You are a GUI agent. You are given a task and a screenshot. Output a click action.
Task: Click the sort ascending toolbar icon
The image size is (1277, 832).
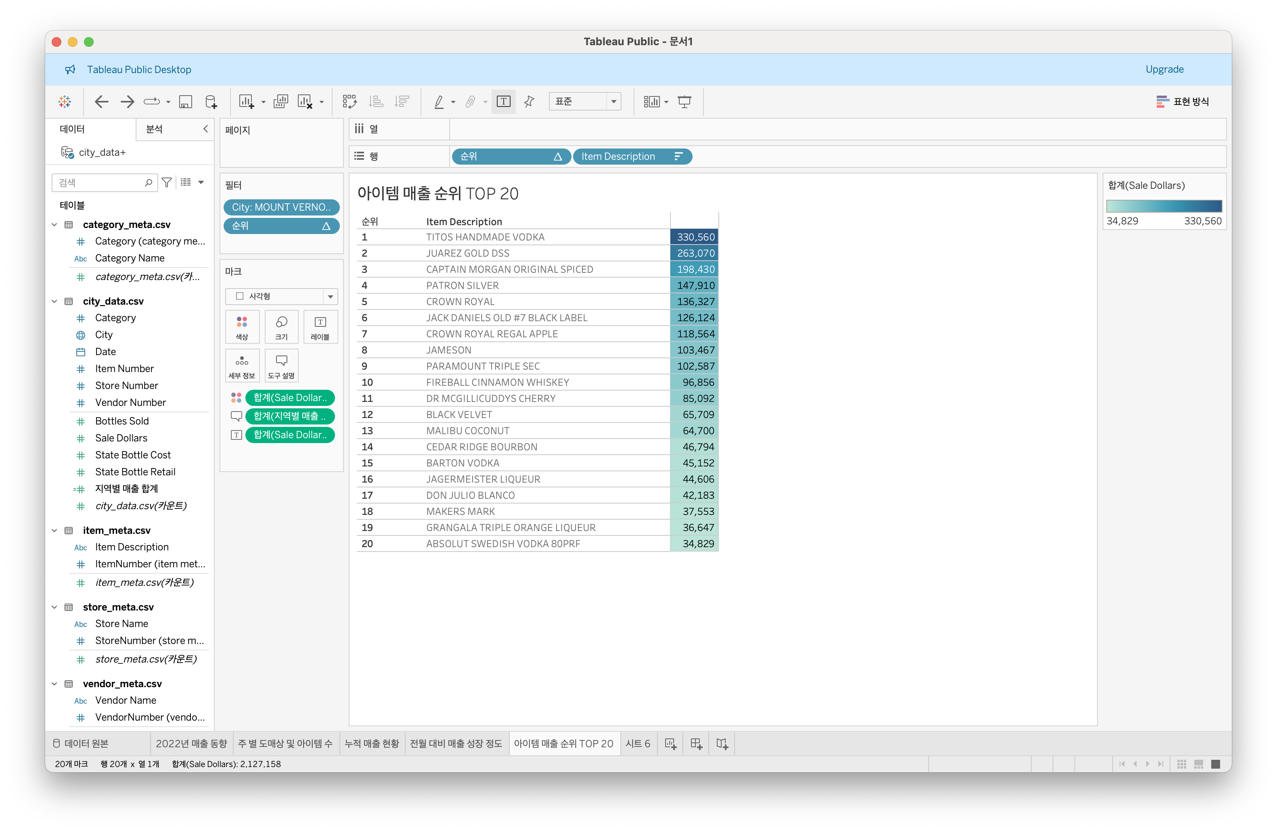point(376,101)
